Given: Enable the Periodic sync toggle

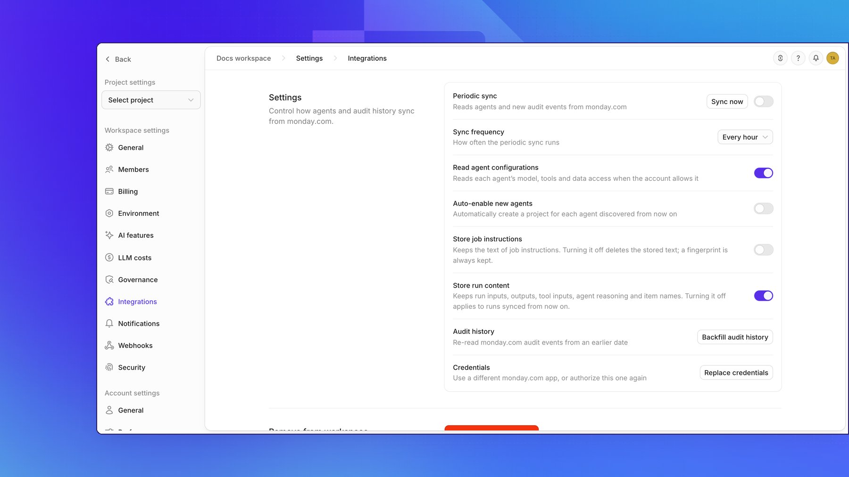Looking at the screenshot, I should 763,101.
